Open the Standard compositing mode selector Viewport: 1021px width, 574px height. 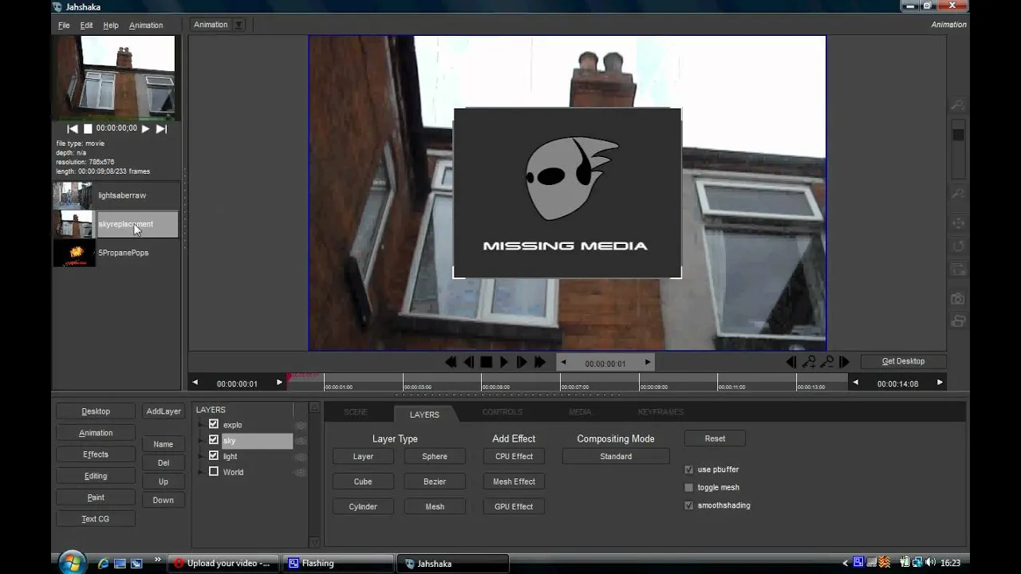(616, 457)
